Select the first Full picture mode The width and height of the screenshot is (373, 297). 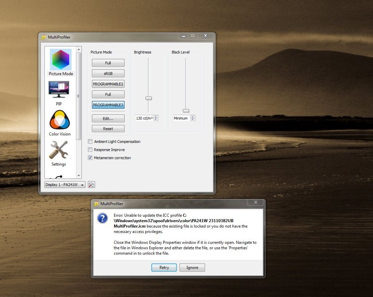(x=108, y=63)
